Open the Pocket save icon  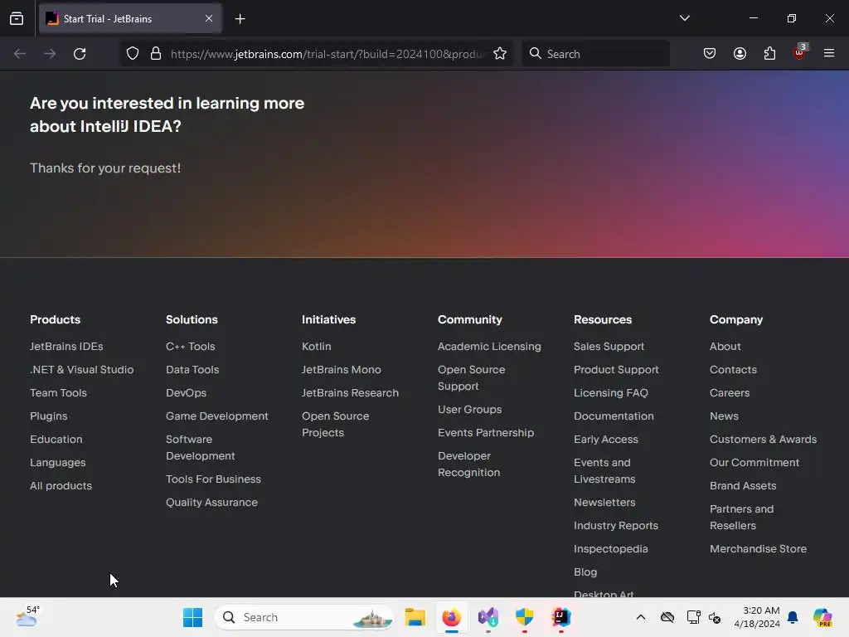click(x=710, y=54)
